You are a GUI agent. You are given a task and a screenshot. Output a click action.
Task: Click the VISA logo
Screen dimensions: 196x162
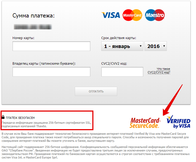(111, 15)
